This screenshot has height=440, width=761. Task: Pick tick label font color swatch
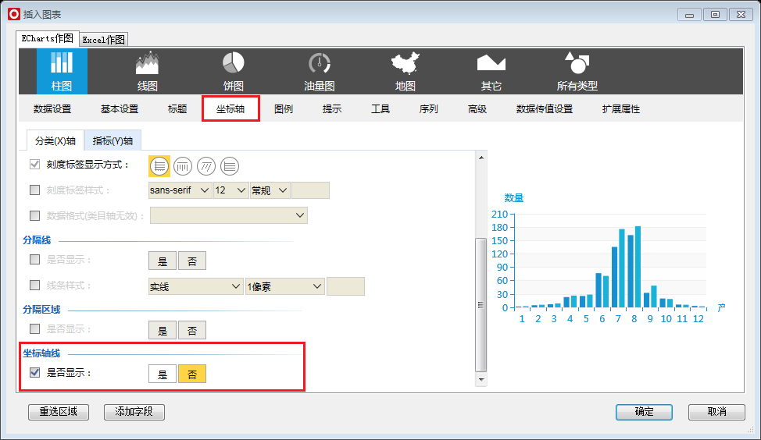[311, 190]
